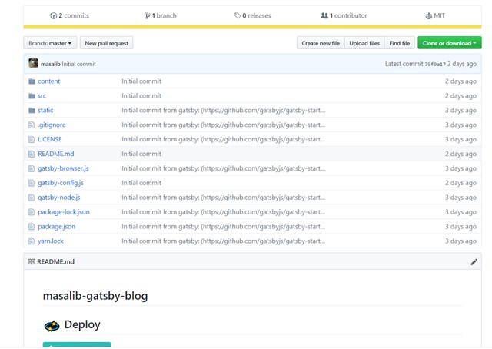Open the package.json file
The image size is (492, 349).
pyautogui.click(x=56, y=227)
